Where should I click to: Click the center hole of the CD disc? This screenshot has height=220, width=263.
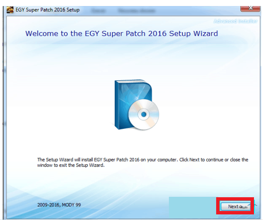point(143,114)
